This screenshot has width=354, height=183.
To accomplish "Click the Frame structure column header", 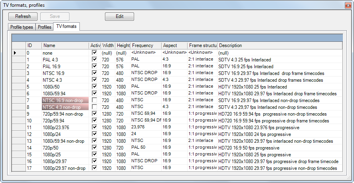I will (x=202, y=45).
